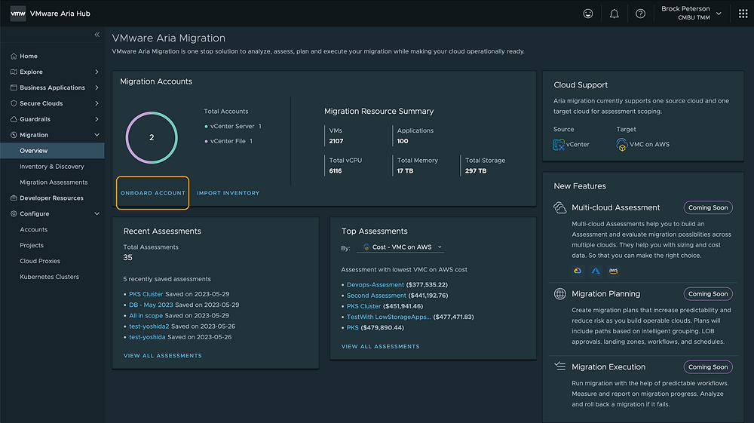Viewport: 754px width, 423px height.
Task: Click the Secure Clouds shield icon
Action: (x=14, y=103)
